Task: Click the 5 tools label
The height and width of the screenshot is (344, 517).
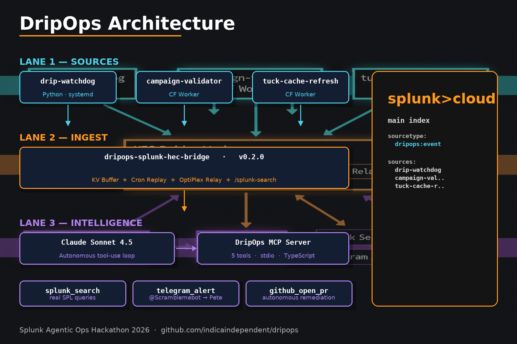Action: tap(241, 256)
